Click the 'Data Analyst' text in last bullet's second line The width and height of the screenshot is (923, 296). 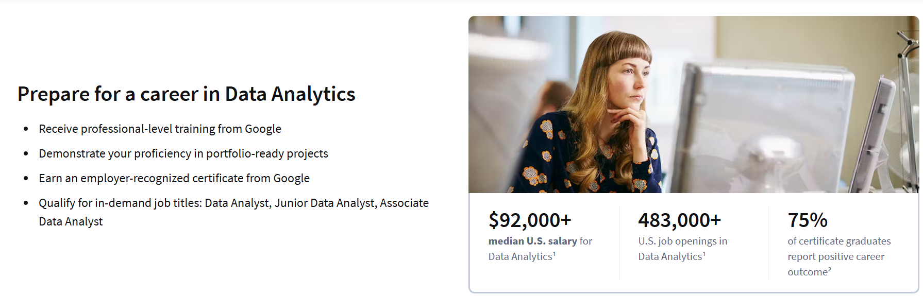click(x=71, y=221)
